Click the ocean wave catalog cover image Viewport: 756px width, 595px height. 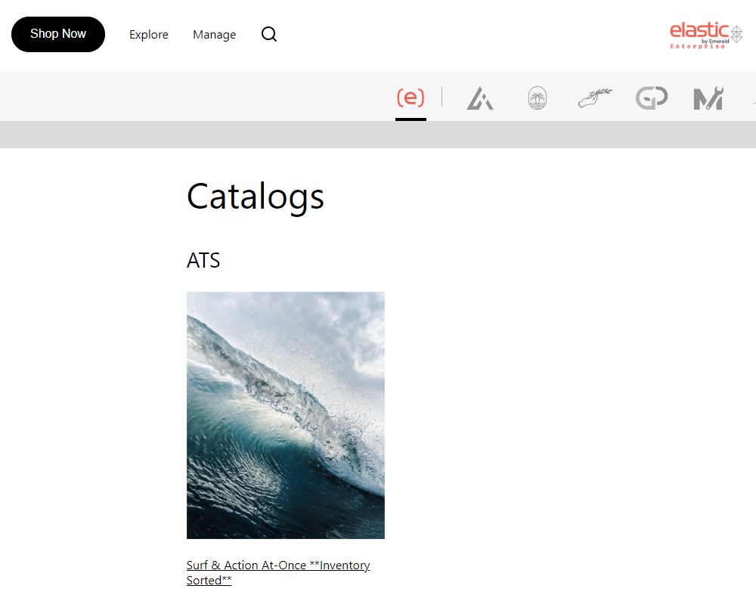click(x=286, y=415)
